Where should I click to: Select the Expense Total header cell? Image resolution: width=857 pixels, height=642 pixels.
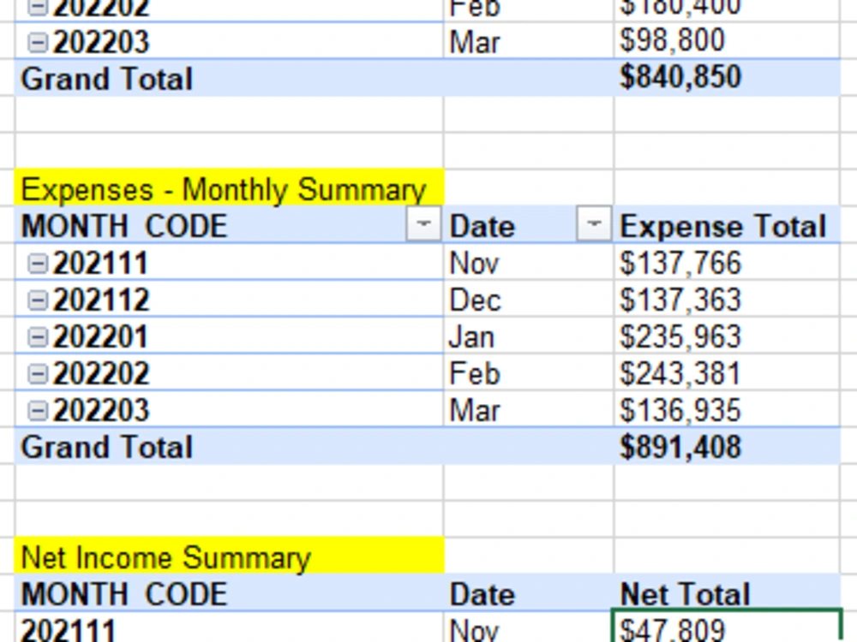click(x=727, y=225)
